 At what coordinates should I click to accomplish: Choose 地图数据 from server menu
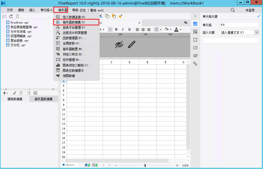click(76, 76)
